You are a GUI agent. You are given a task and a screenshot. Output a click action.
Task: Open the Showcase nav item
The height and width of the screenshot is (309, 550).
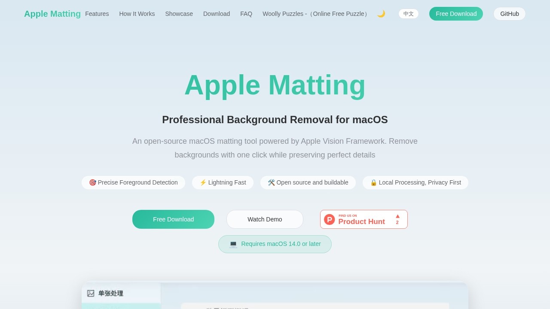[179, 14]
